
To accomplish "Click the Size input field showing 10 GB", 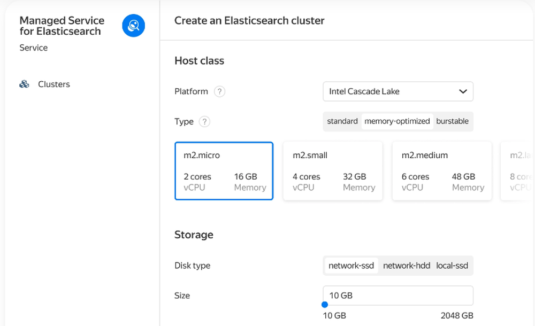I will [398, 296].
